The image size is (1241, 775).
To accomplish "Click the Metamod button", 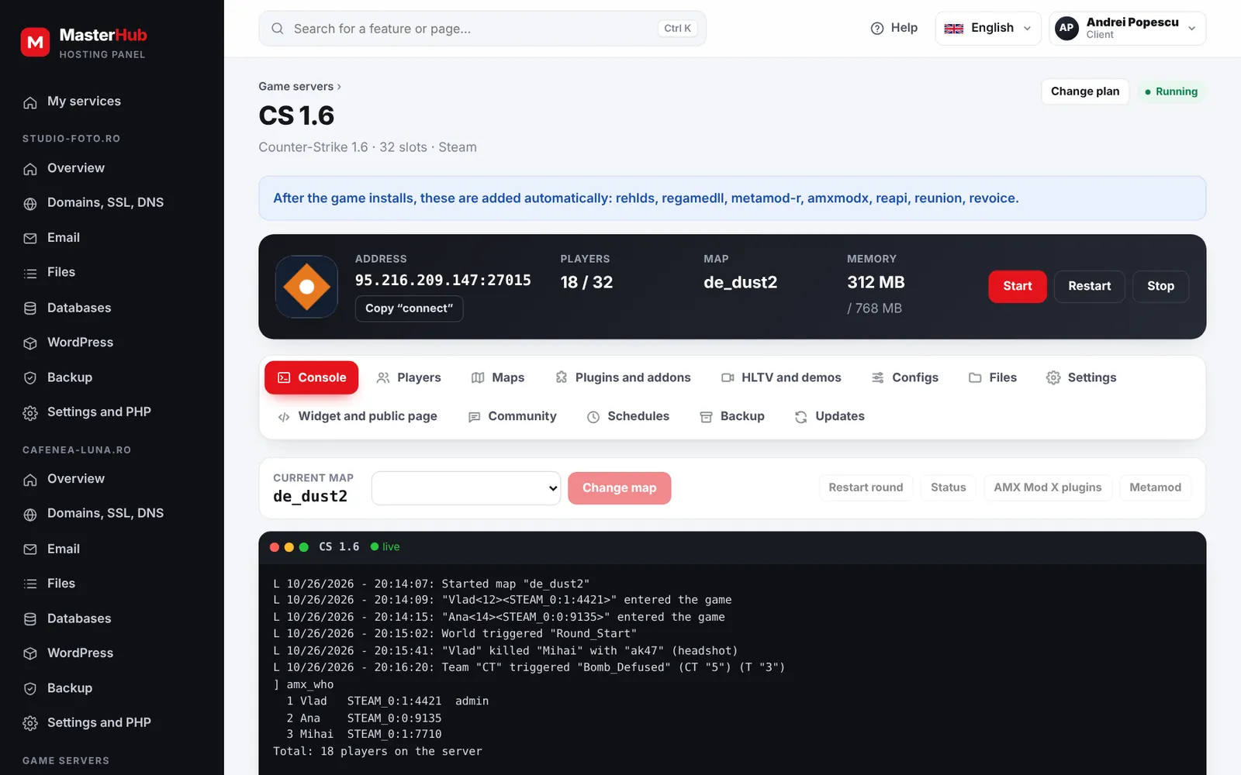I will 1155,487.
